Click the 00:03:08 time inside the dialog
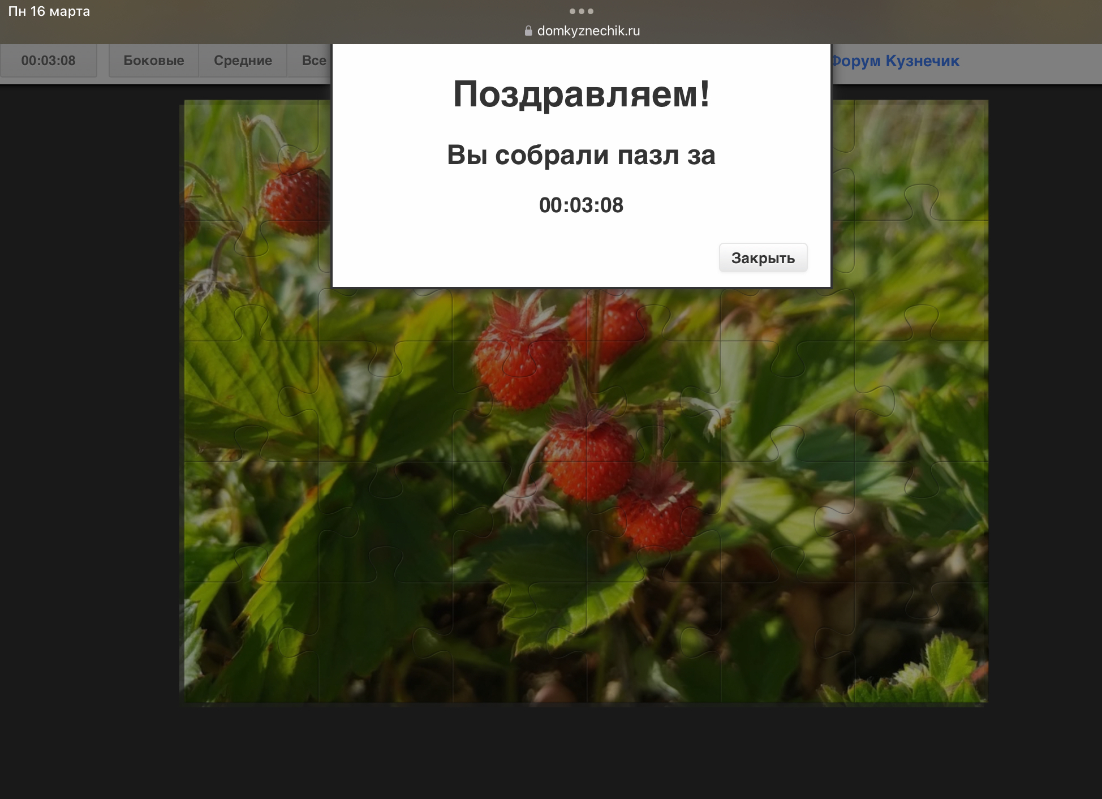The image size is (1102, 799). point(581,205)
